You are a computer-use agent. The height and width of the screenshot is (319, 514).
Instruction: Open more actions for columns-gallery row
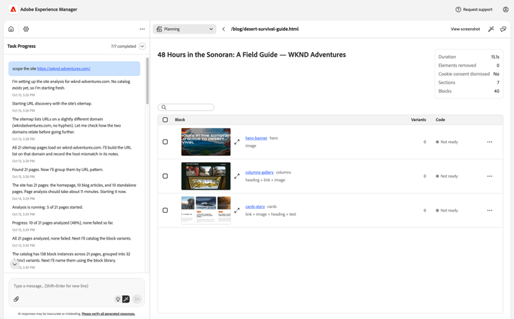pos(490,176)
